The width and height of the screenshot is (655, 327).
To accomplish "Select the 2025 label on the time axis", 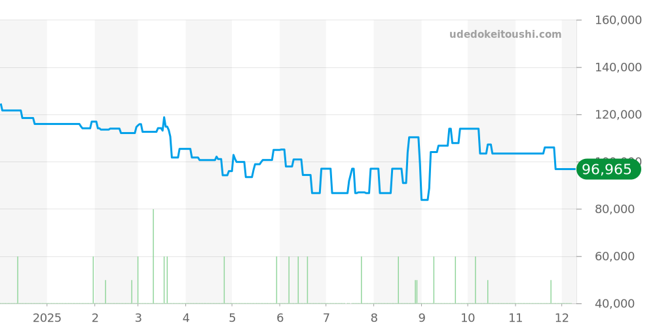I will click(x=47, y=318).
